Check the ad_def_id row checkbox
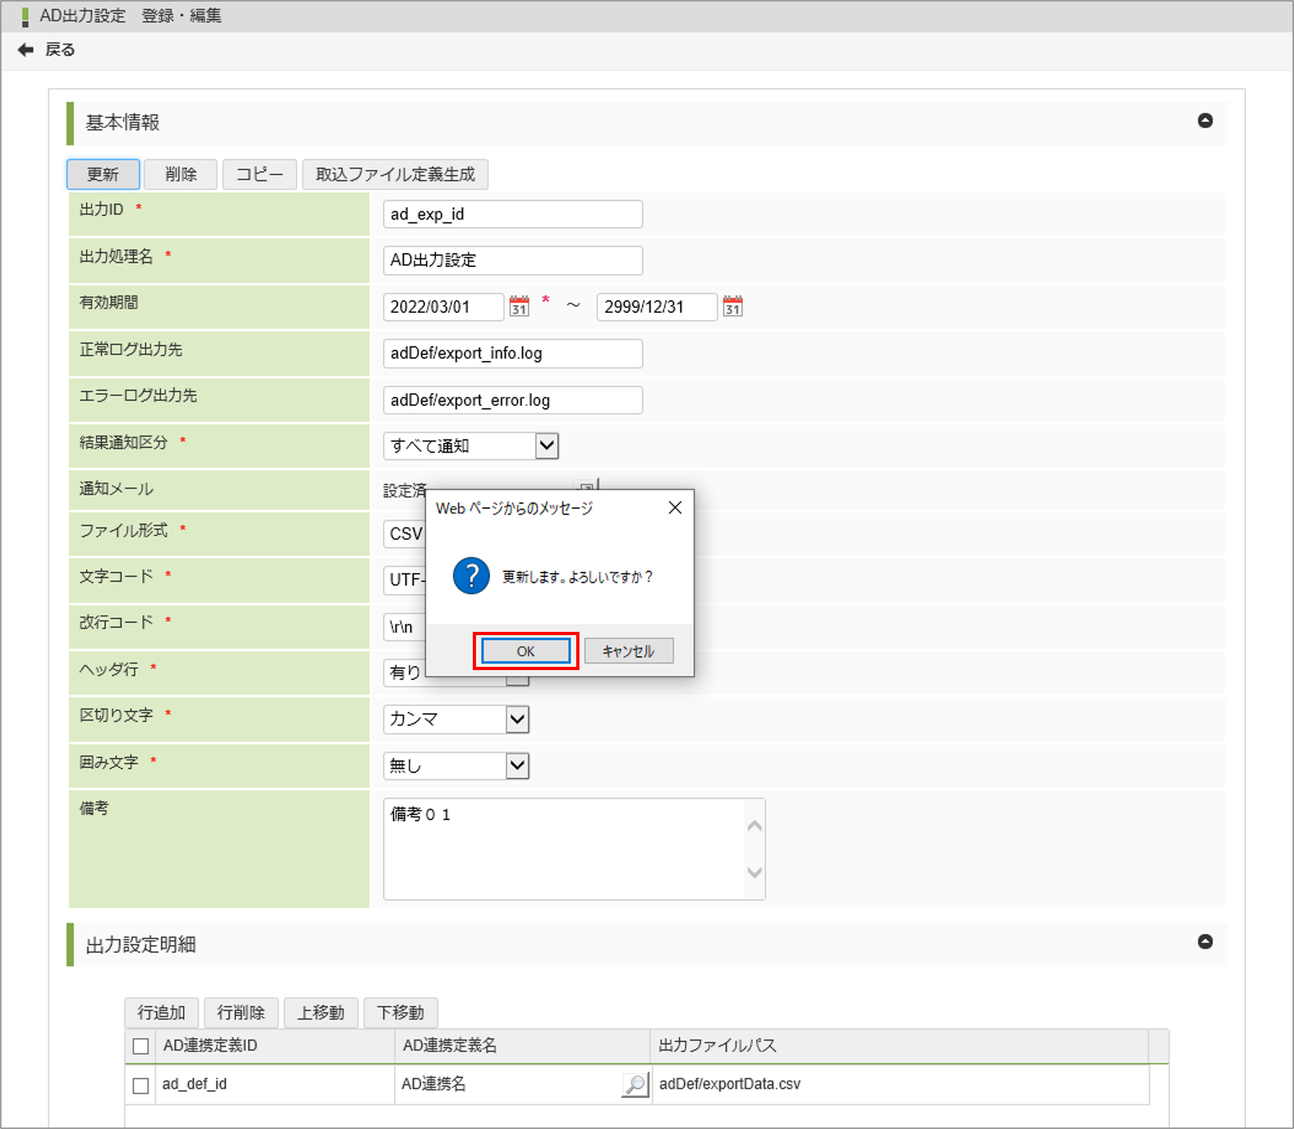 click(141, 1085)
